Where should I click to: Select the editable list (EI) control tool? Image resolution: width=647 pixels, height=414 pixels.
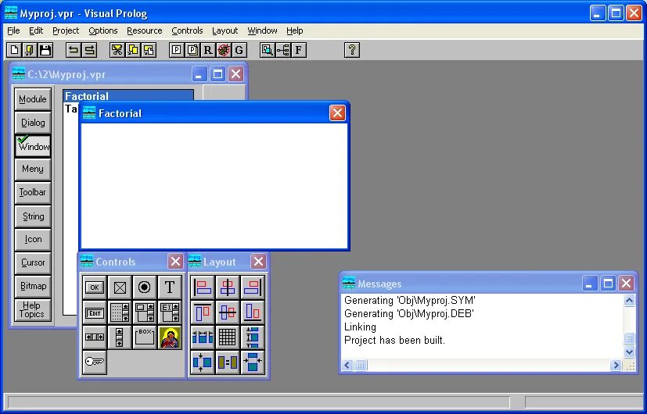(x=170, y=312)
